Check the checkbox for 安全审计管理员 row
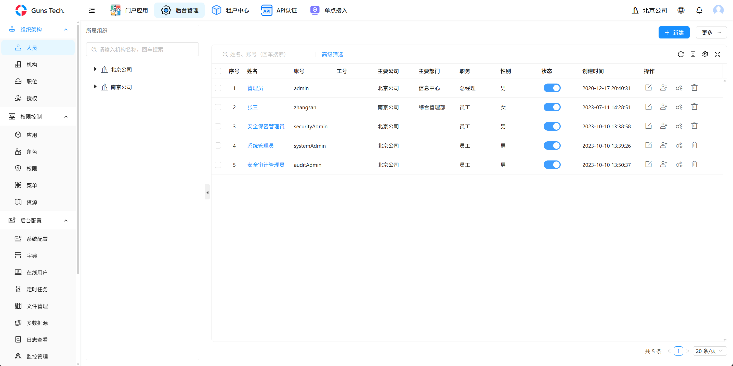 (218, 165)
